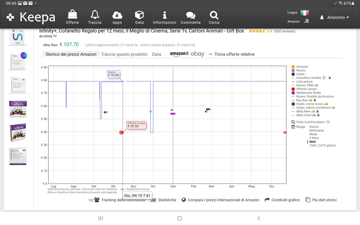Tap Android home button
This screenshot has height=225, width=360.
point(180,218)
